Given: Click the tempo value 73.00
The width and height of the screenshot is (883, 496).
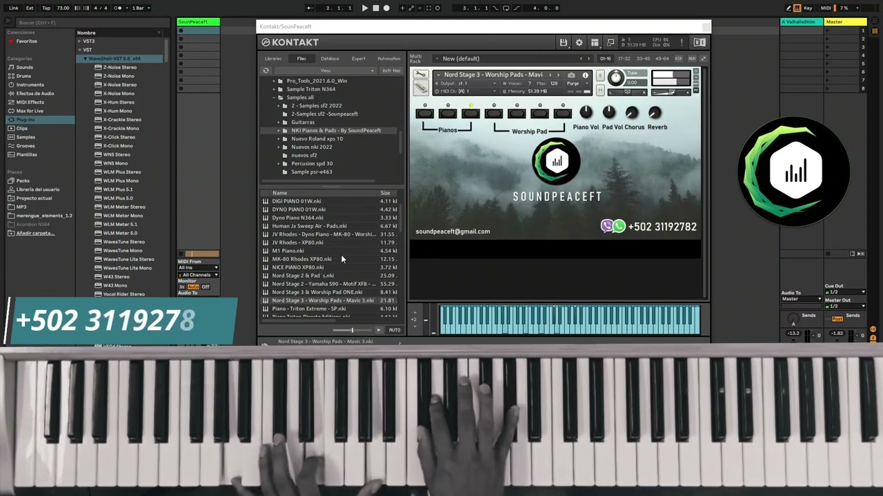Looking at the screenshot, I should coord(63,8).
